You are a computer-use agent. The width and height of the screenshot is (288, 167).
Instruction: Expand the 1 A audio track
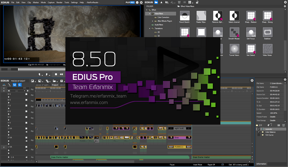click(9, 157)
